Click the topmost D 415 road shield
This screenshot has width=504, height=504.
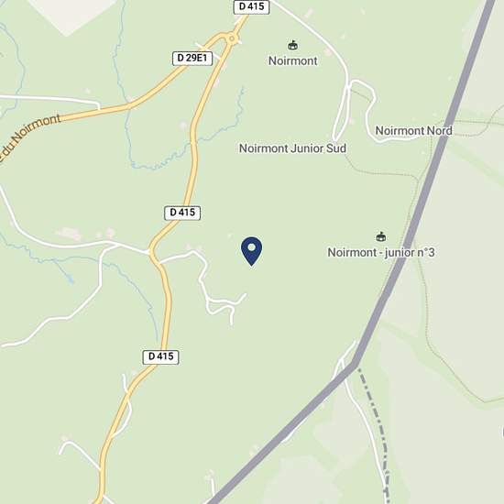click(251, 6)
